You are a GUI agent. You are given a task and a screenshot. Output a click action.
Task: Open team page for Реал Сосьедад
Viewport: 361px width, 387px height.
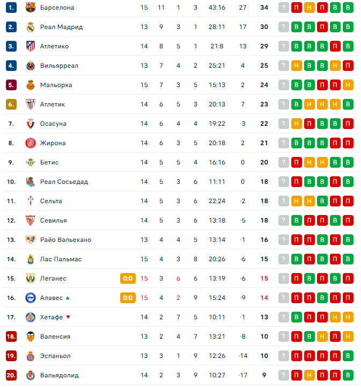(x=64, y=182)
